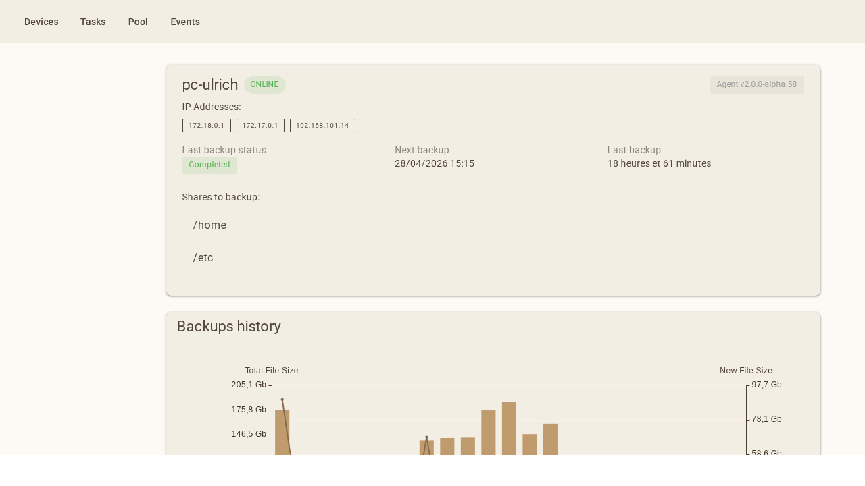The image size is (865, 486).
Task: Click the tallest bar in backups chart
Action: 510,428
